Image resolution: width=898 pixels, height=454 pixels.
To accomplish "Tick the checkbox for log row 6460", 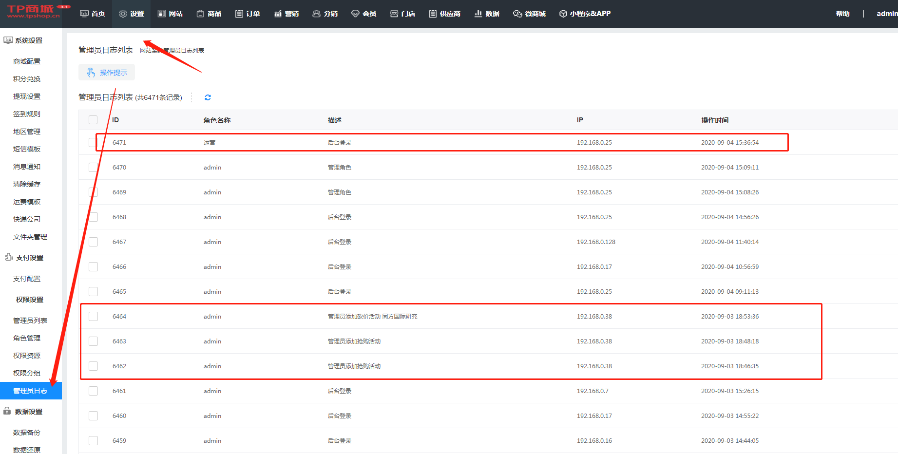I will pyautogui.click(x=93, y=416).
